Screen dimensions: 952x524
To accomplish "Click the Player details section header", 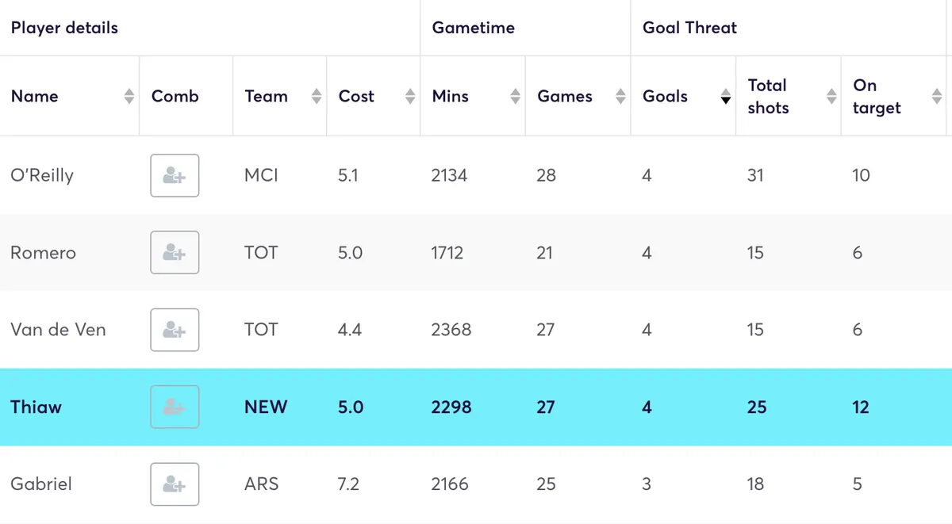I will coord(64,28).
